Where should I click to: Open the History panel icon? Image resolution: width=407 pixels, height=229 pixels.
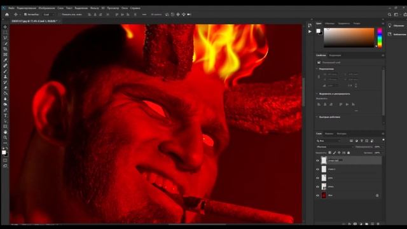[x=310, y=25]
